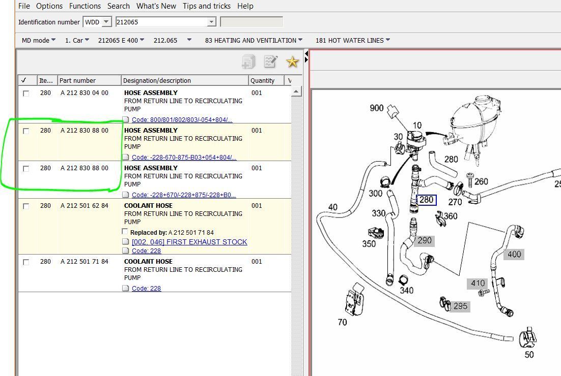Click the gold star favorites icon
Viewport: 561px width, 376px height.
[x=292, y=62]
